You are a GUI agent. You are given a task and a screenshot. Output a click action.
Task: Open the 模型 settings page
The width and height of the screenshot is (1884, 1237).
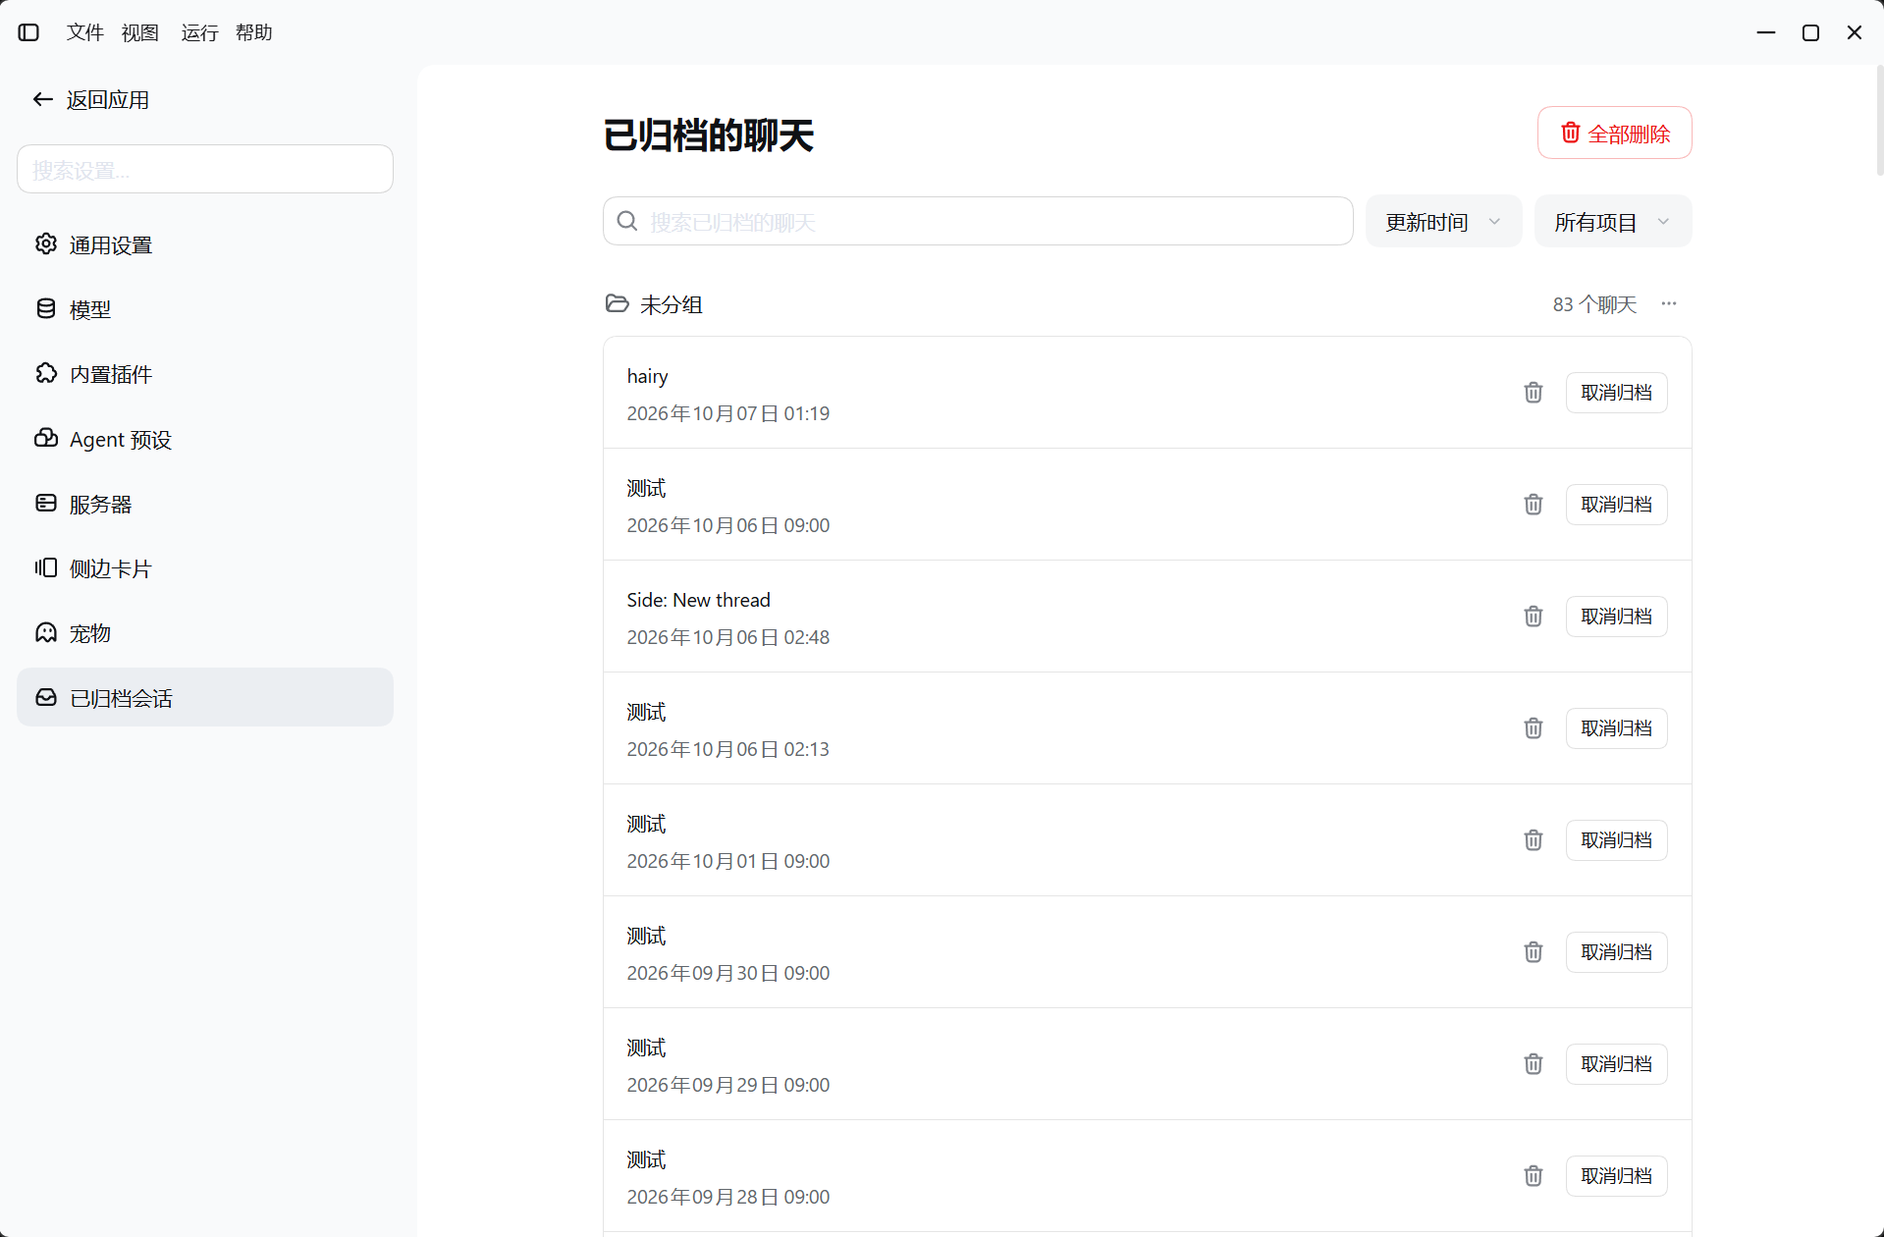coord(205,309)
